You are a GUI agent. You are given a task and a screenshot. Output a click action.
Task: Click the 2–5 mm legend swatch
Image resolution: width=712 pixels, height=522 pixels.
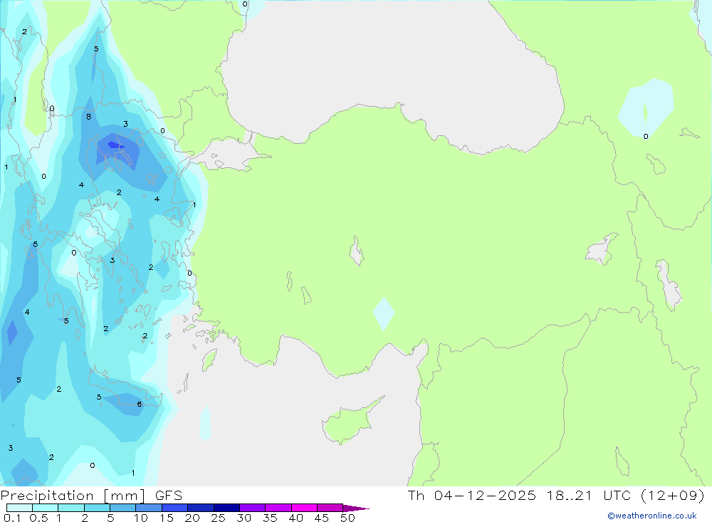tap(97, 508)
